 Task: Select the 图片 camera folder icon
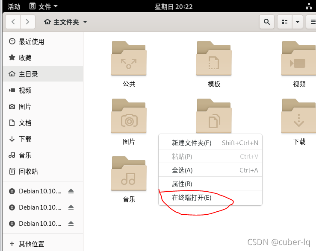click(x=129, y=116)
